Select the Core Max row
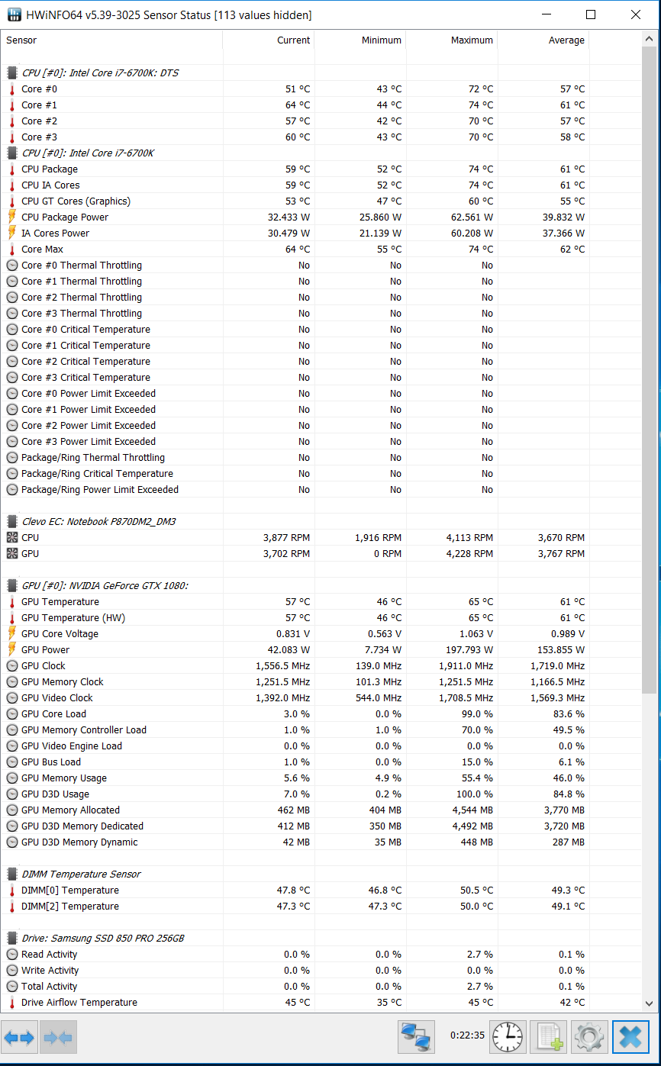This screenshot has height=1066, width=661. pos(321,250)
